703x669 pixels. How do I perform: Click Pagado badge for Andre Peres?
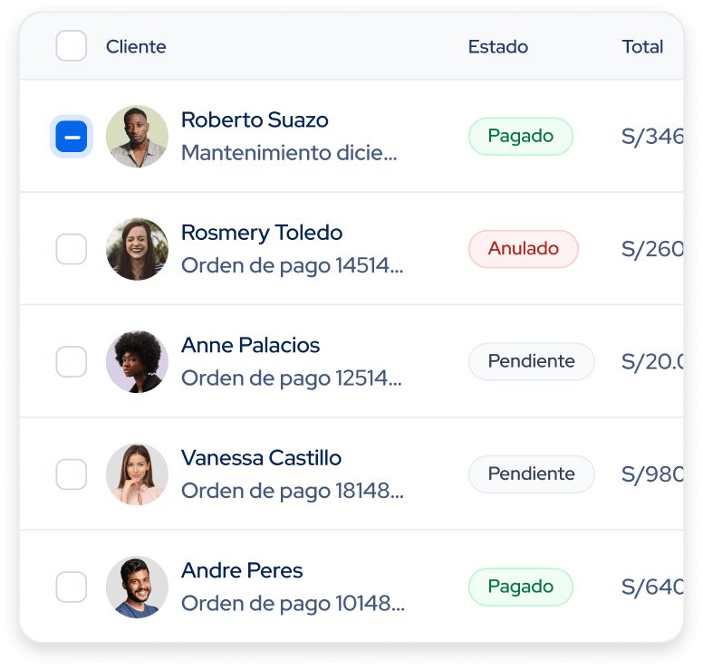521,587
